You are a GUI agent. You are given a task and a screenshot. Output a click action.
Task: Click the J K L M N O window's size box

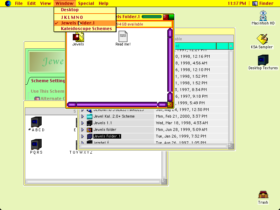pyautogui.click(x=164, y=182)
